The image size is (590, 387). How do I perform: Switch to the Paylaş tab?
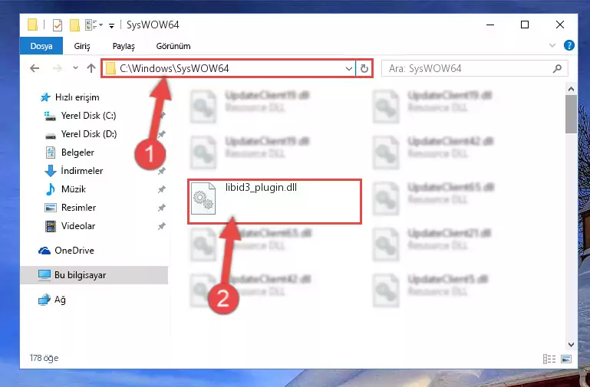[x=124, y=46]
